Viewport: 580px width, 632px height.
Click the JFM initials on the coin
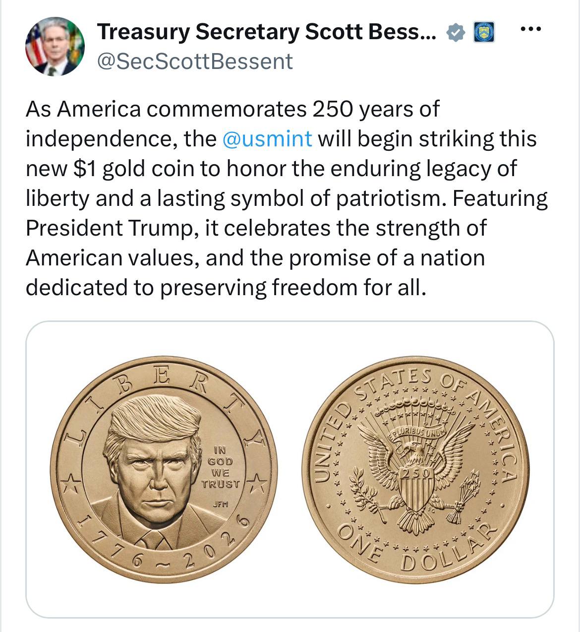tap(220, 504)
